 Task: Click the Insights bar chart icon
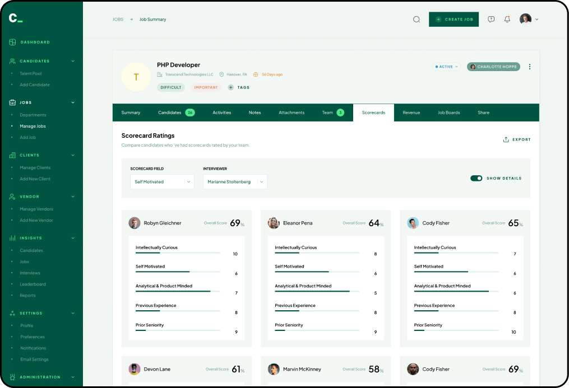[x=12, y=238]
